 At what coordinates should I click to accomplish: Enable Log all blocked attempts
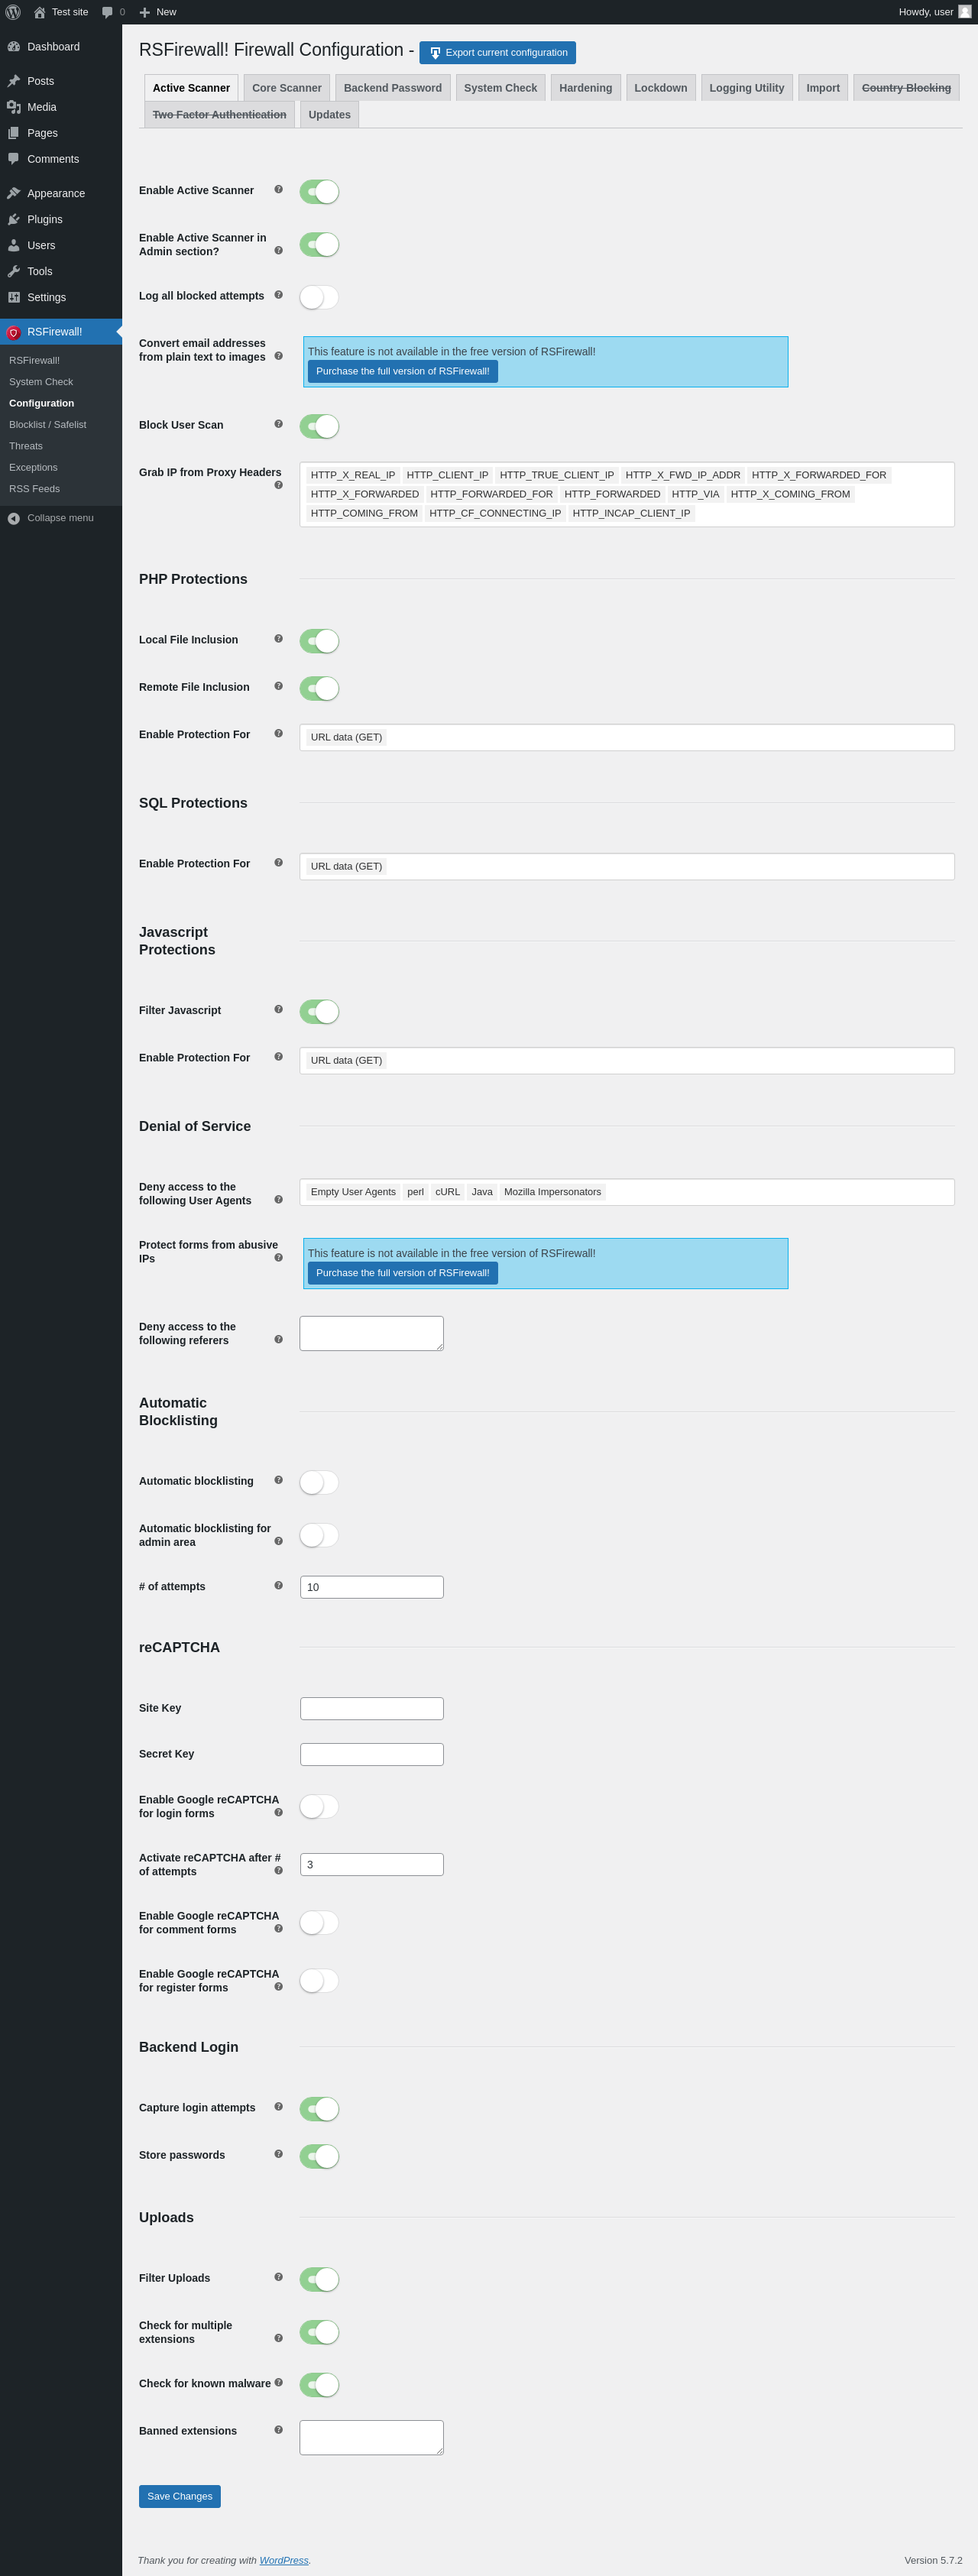(319, 297)
